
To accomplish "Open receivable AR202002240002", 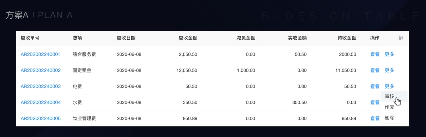I will click(40, 71).
